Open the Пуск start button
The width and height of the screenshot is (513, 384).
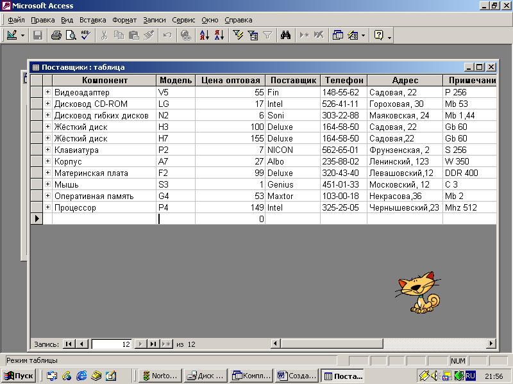(19, 376)
